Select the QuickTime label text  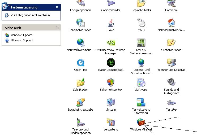click(x=80, y=70)
